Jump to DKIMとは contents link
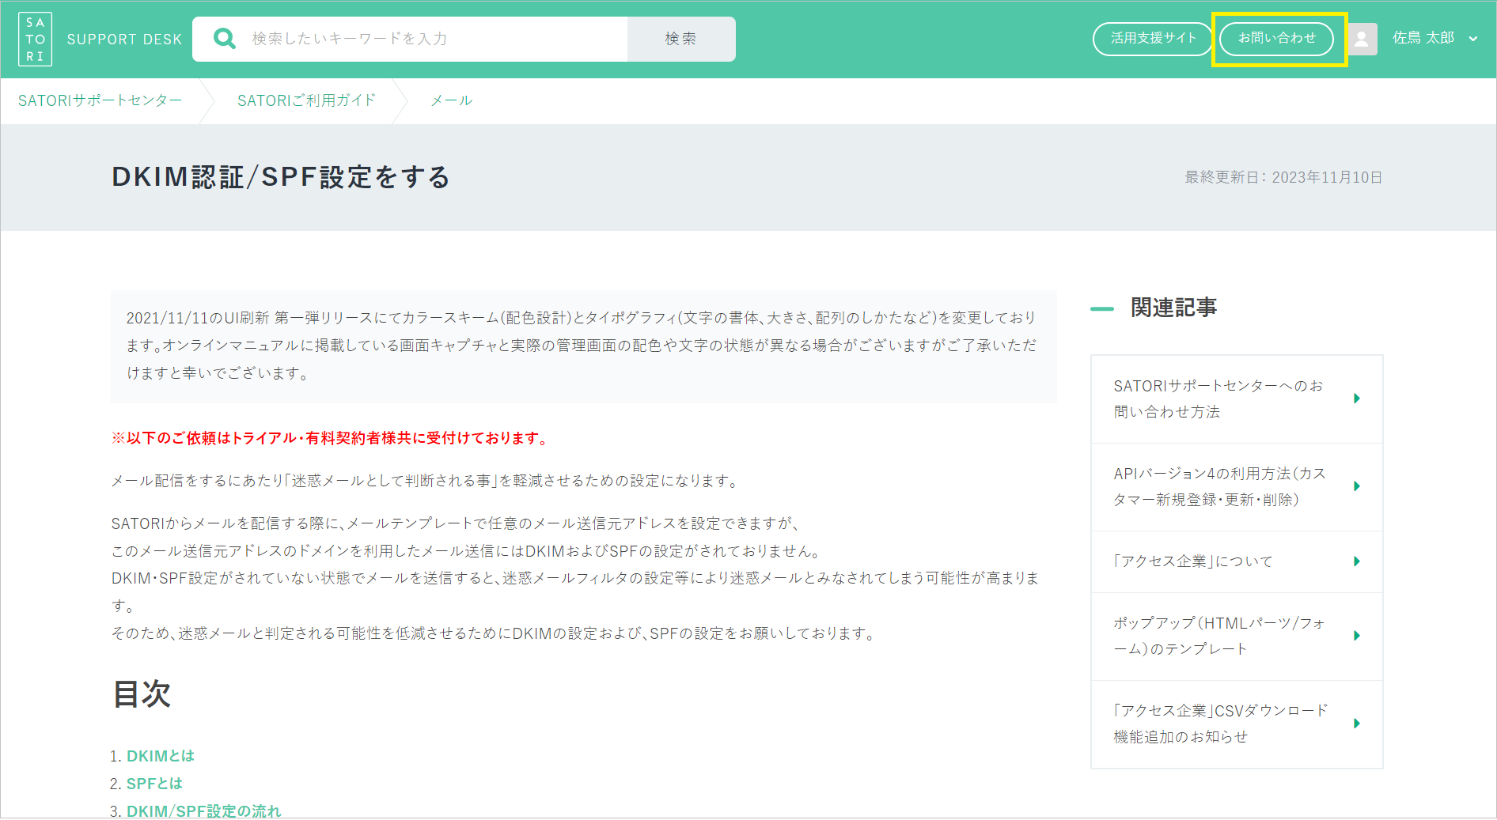Screen dimensions: 1497x820 coord(161,756)
